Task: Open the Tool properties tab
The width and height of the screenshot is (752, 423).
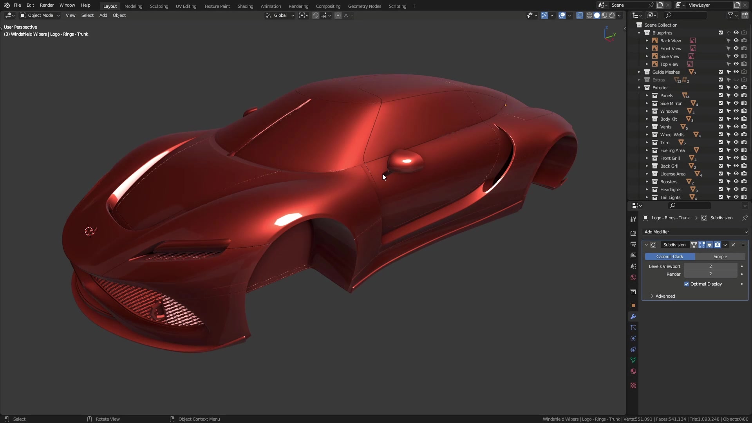Action: pos(633,219)
